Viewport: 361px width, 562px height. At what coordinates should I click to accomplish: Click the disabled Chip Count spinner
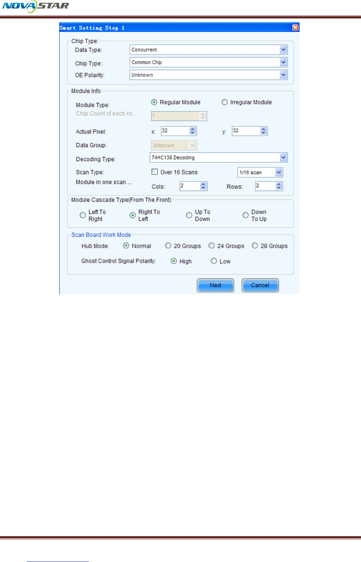[x=179, y=116]
